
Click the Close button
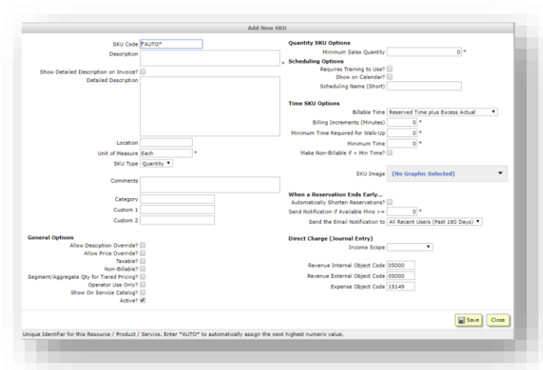pos(497,320)
